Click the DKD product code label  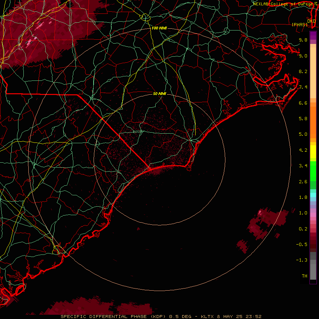311,21
